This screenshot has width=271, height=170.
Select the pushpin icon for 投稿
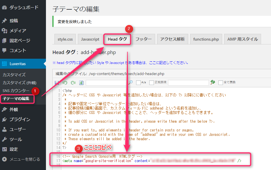pos(4,20)
